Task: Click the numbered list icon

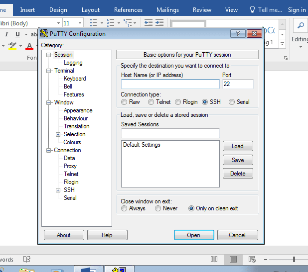Action: pos(111,23)
